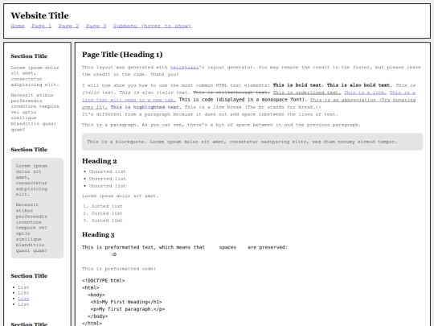Follow the pstrapixel credit link
Image resolution: width=434 pixels, height=326 pixels.
click(x=184, y=68)
